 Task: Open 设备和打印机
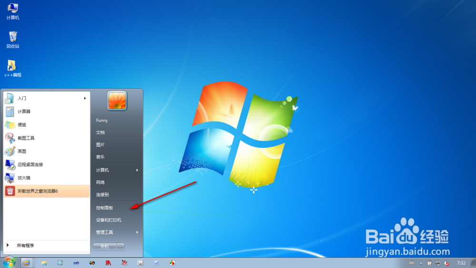[x=117, y=220]
